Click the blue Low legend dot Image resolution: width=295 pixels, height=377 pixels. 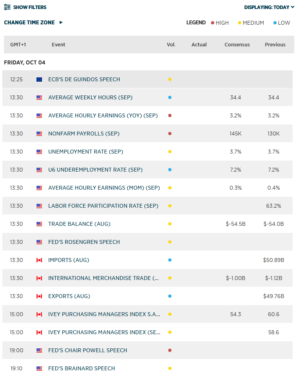point(275,23)
